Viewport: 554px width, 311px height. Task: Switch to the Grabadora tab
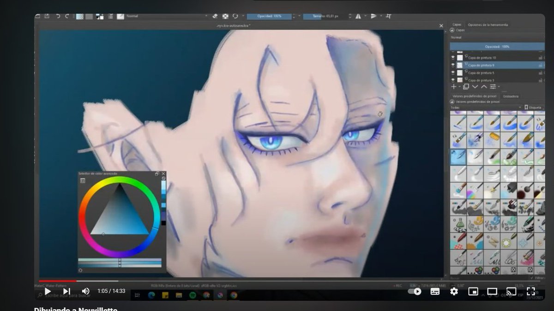pos(511,96)
